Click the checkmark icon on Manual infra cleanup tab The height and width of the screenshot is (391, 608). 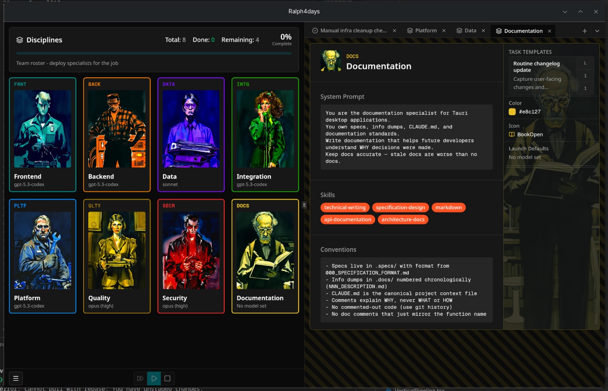315,30
